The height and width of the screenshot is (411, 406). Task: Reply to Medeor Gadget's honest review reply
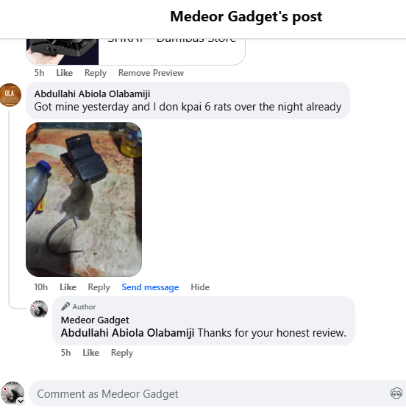point(121,353)
